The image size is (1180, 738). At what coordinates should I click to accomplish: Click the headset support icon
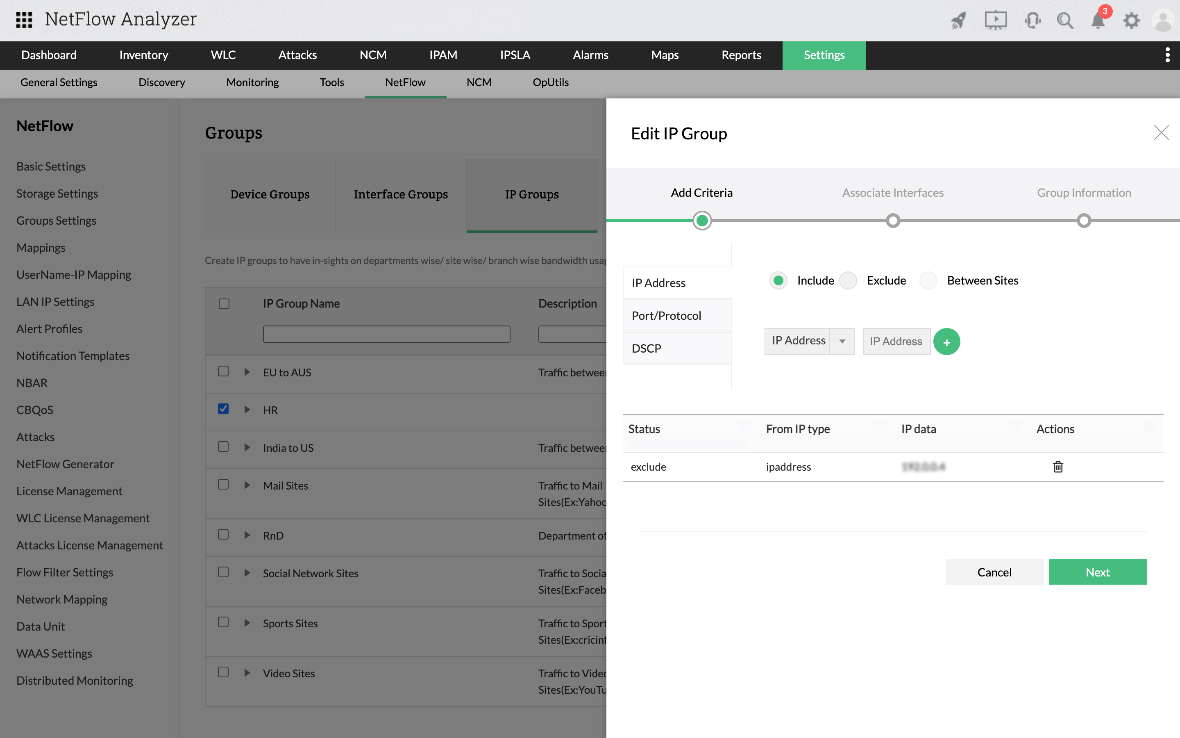[1032, 20]
